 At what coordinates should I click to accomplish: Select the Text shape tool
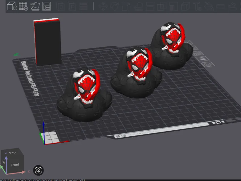pos(197,6)
